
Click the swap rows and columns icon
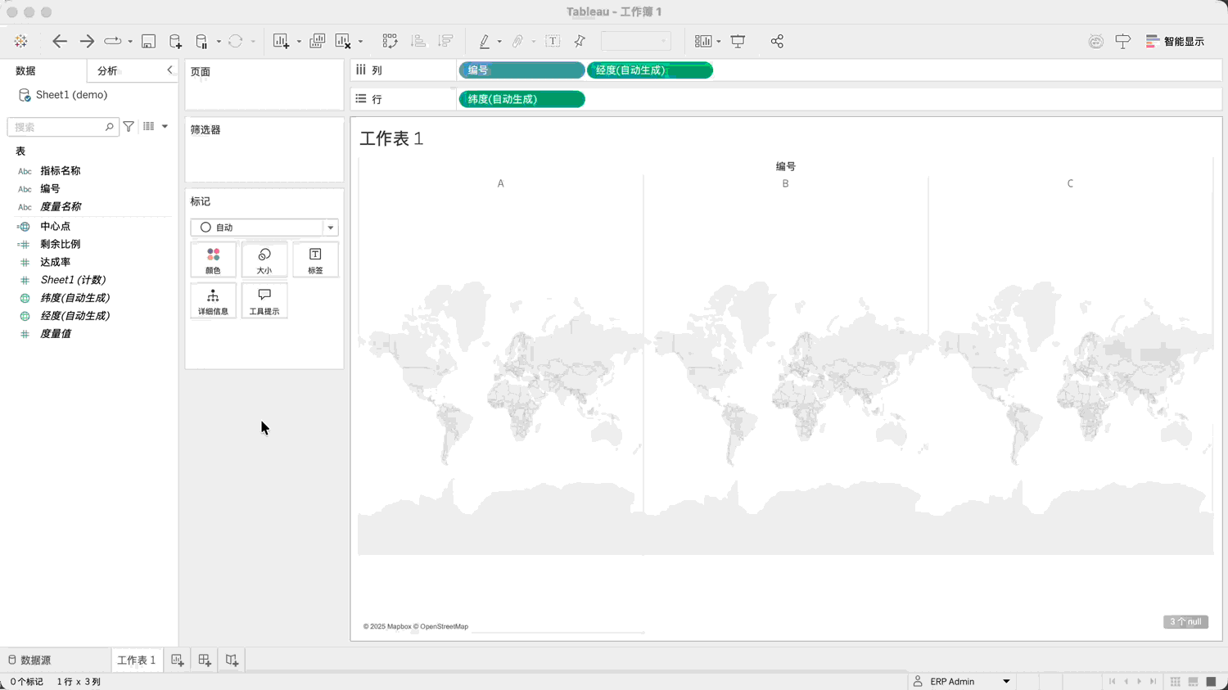tap(390, 41)
